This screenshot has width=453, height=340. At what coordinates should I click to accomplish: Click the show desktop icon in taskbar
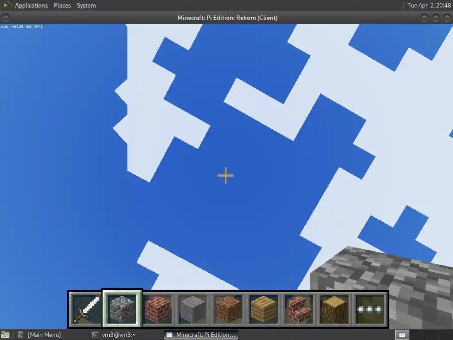pyautogui.click(x=5, y=335)
